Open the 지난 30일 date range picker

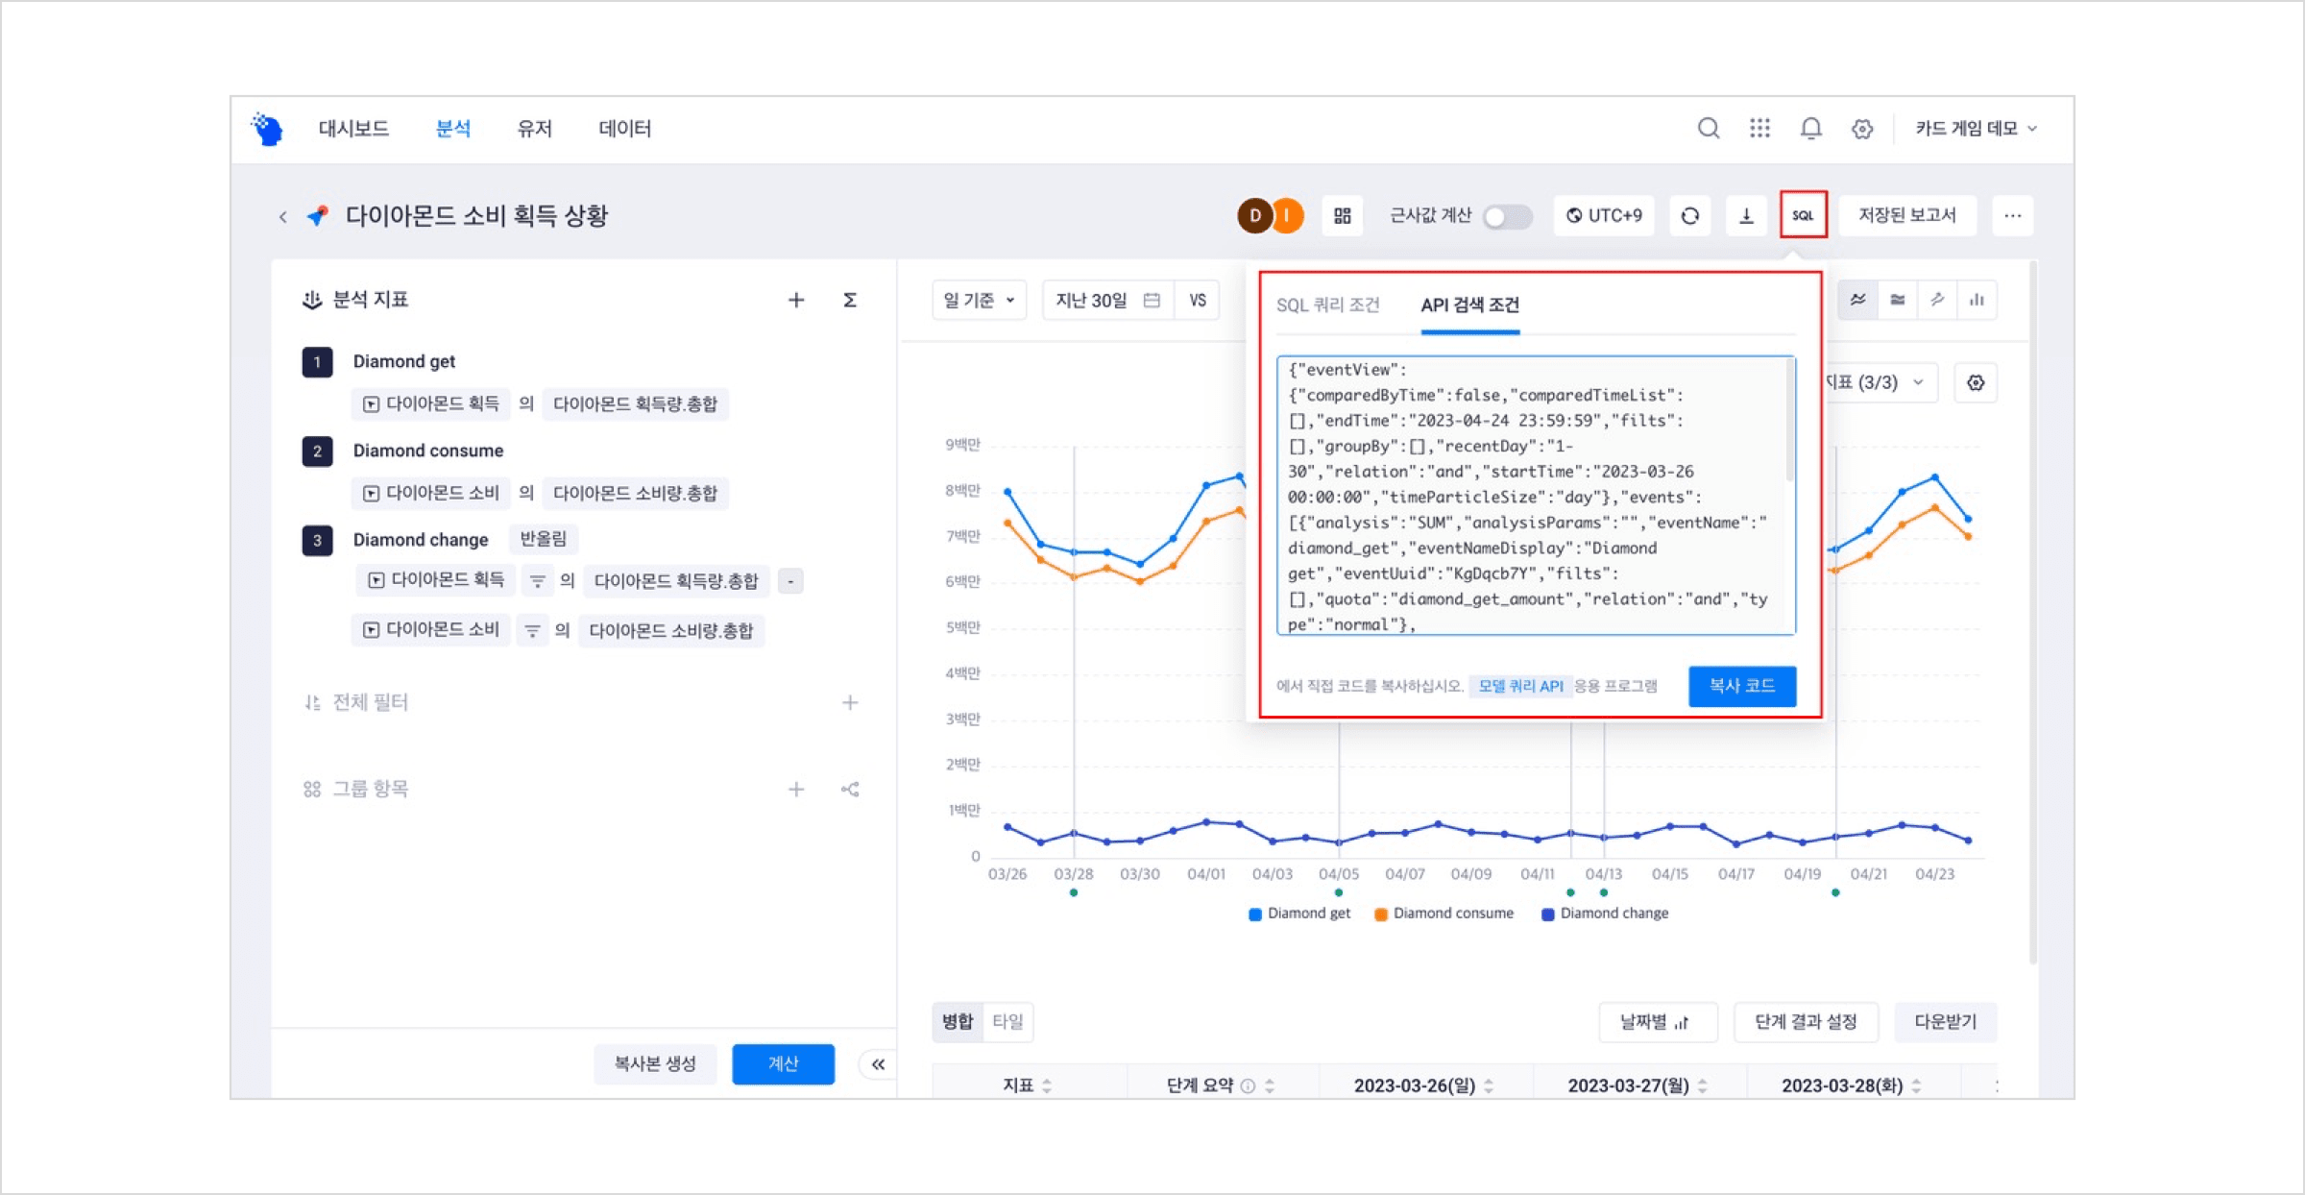[1106, 301]
